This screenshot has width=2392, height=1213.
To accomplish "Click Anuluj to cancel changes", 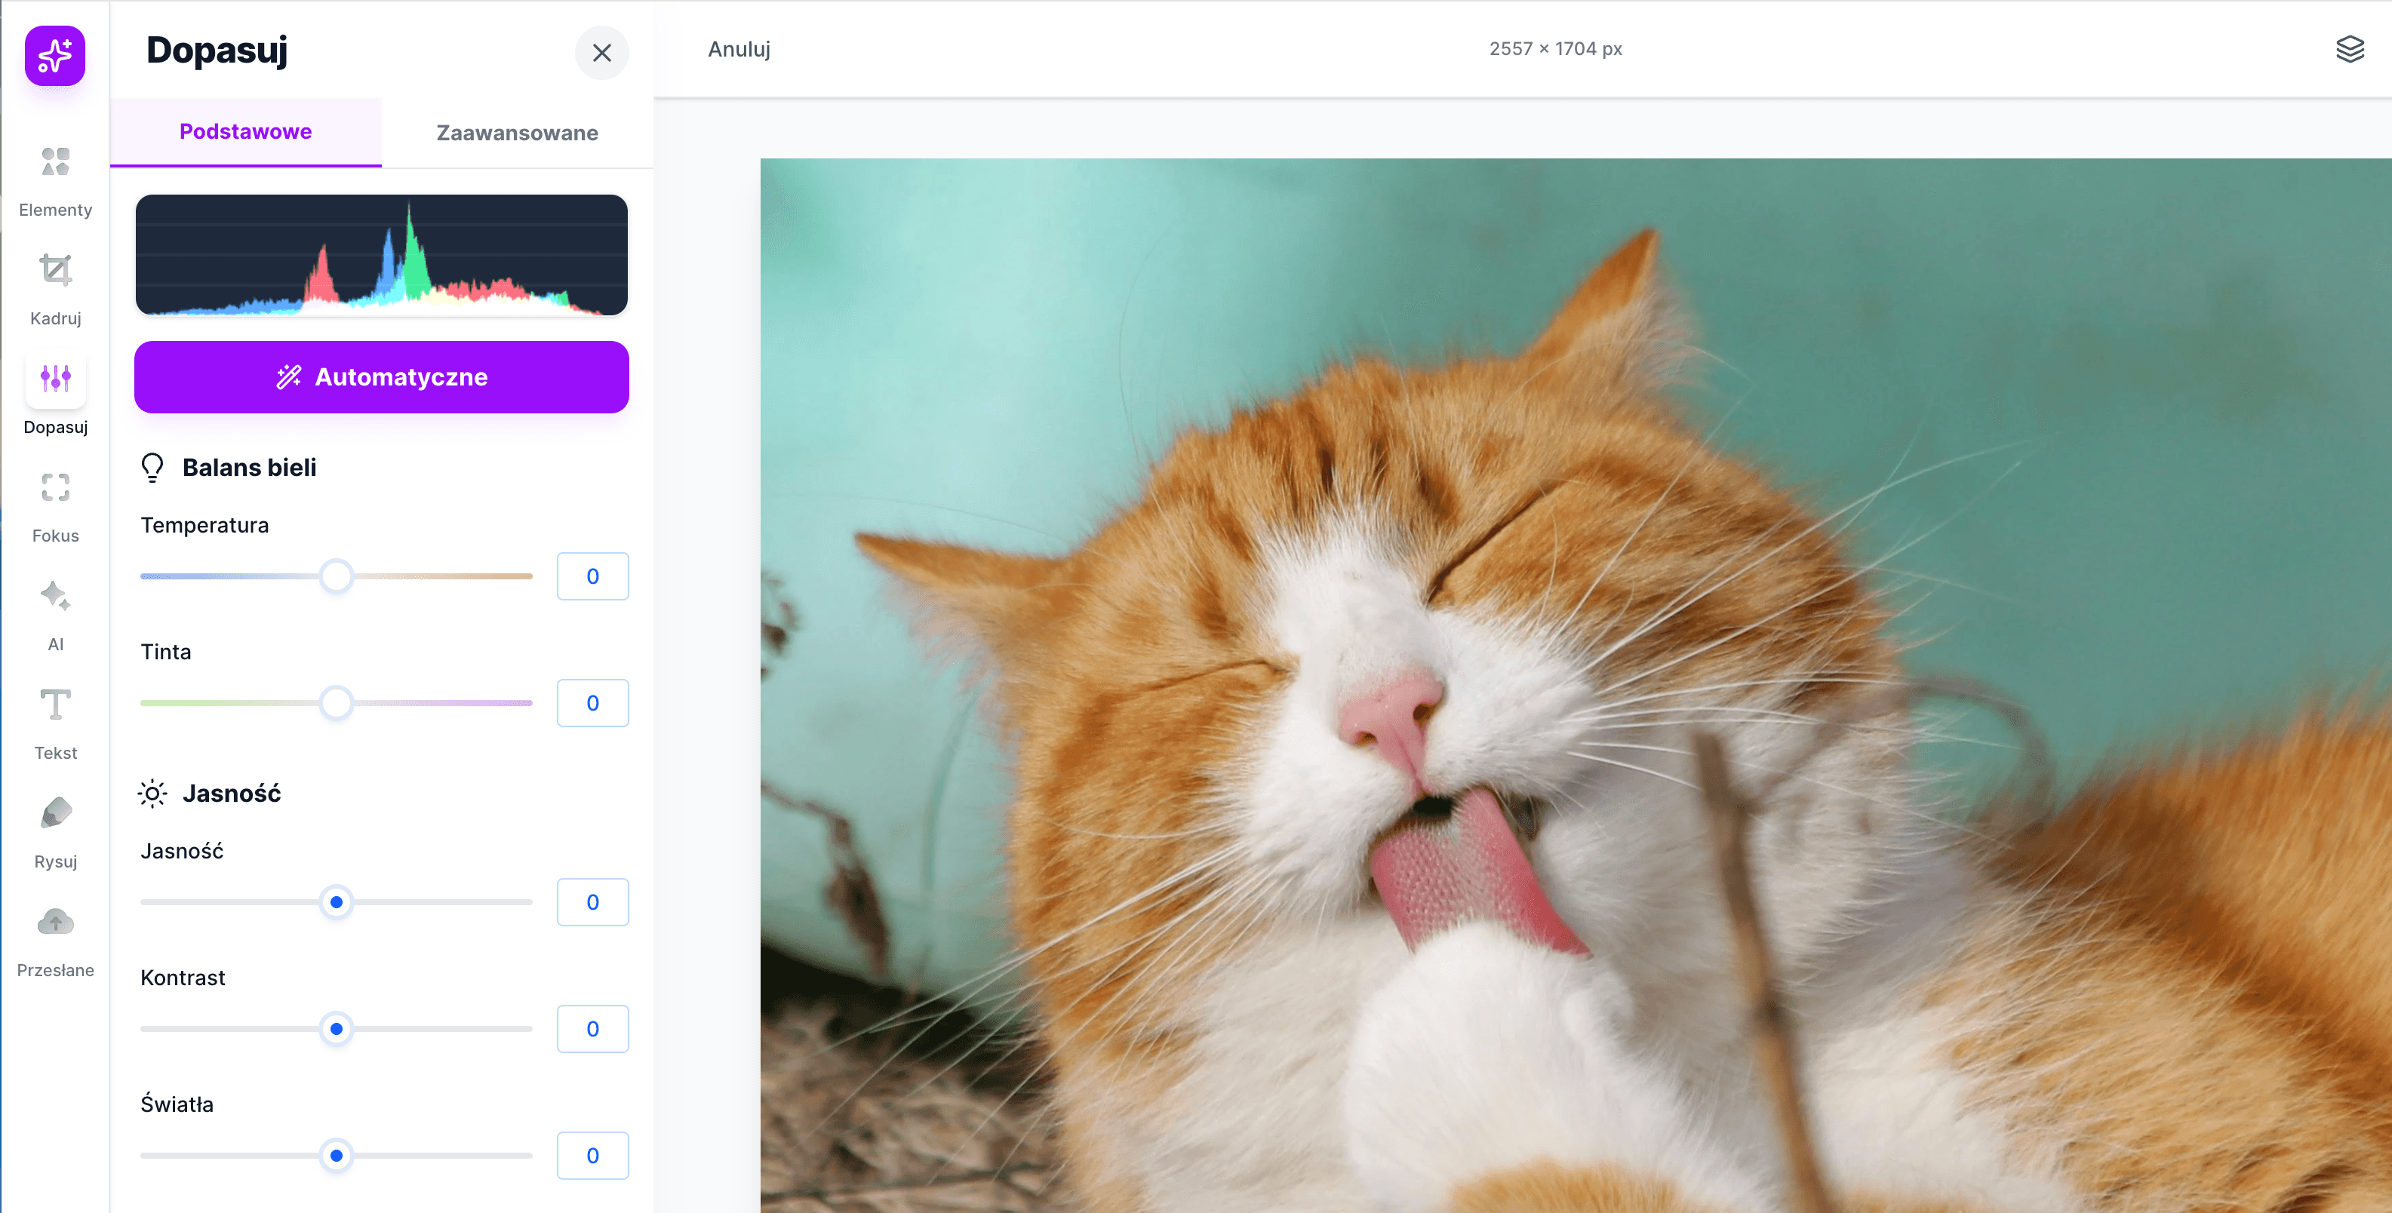I will [738, 49].
